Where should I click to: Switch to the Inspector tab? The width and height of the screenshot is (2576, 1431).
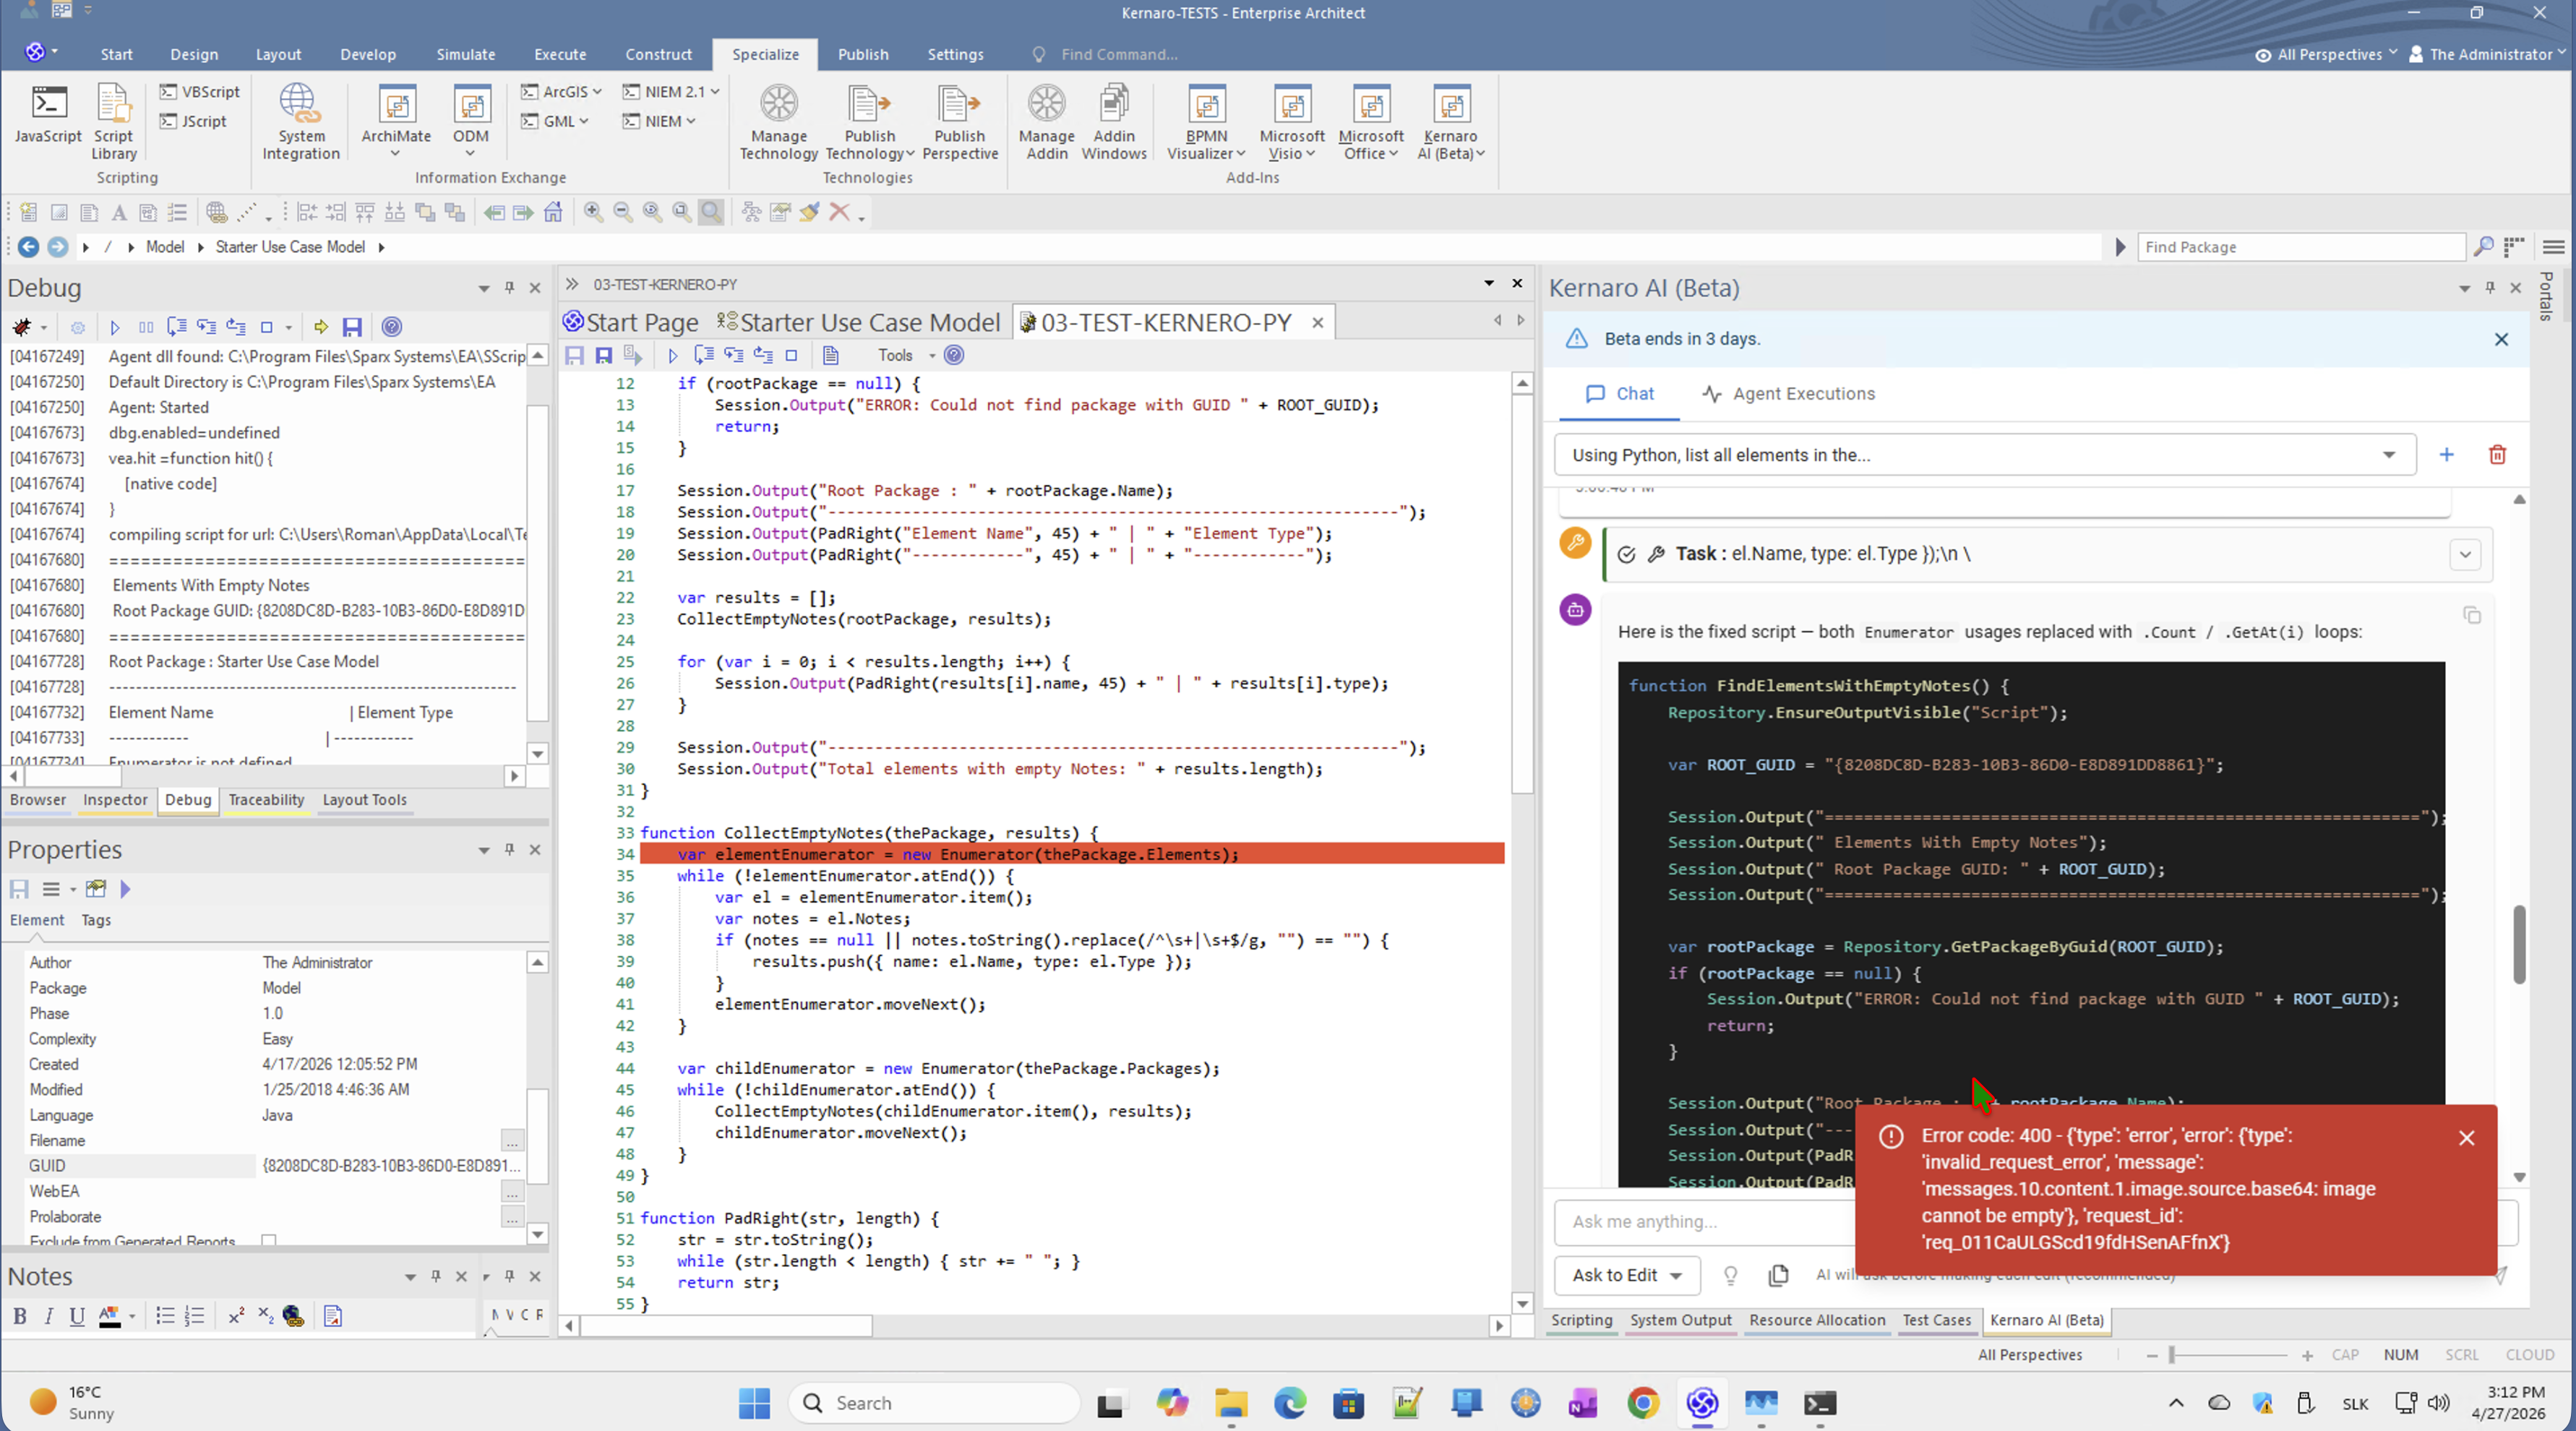(115, 800)
